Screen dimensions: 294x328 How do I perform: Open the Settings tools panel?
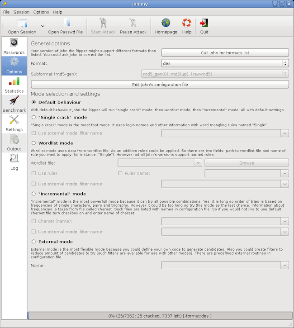click(x=14, y=124)
